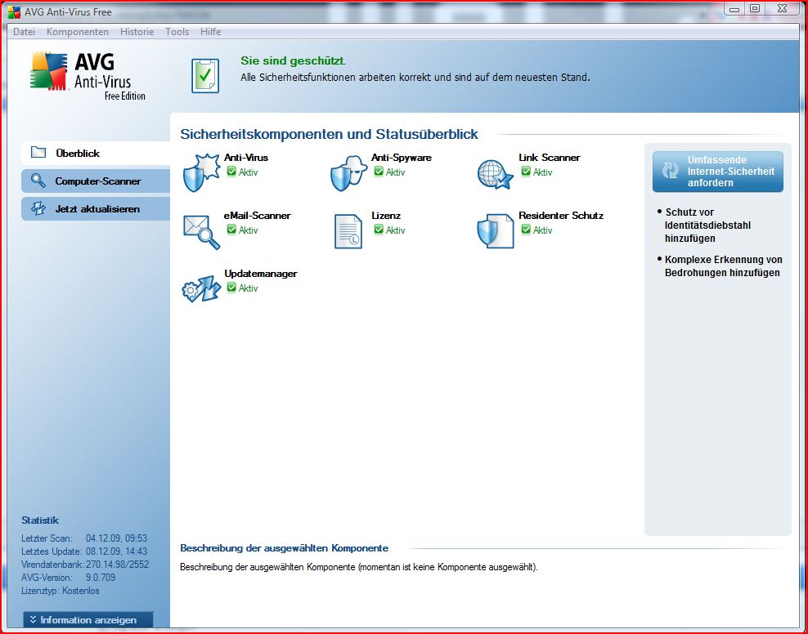Minimize the AVG Anti-Virus Free window
Image resolution: width=808 pixels, height=634 pixels.
(735, 9)
